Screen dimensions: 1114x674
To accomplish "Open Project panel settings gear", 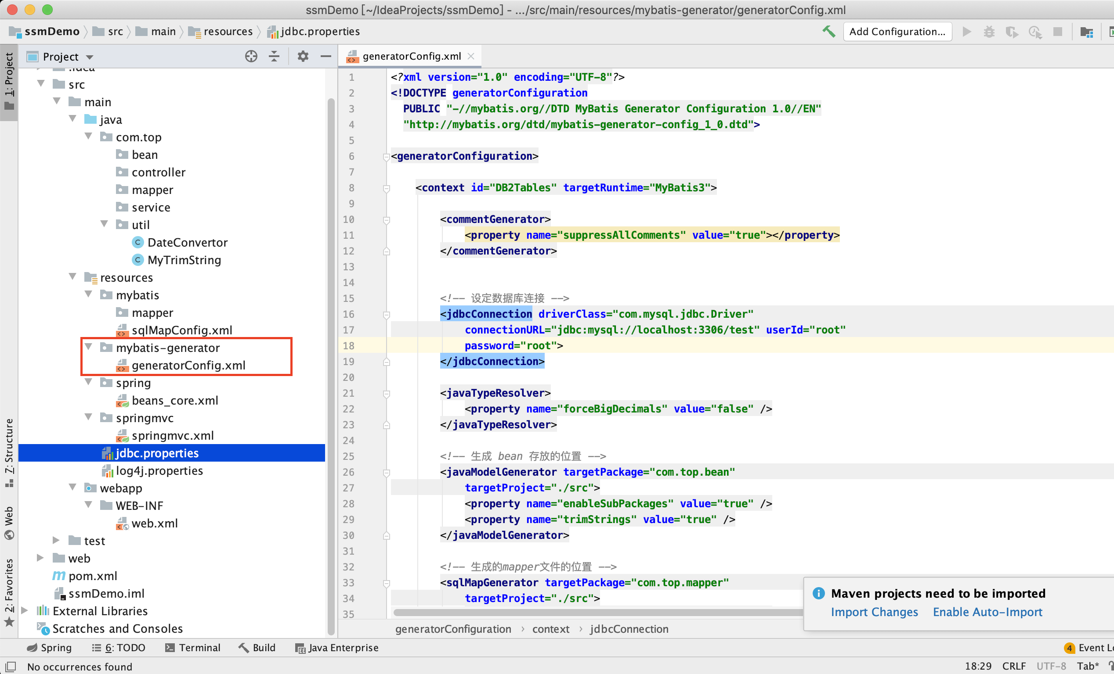I will (x=303, y=57).
